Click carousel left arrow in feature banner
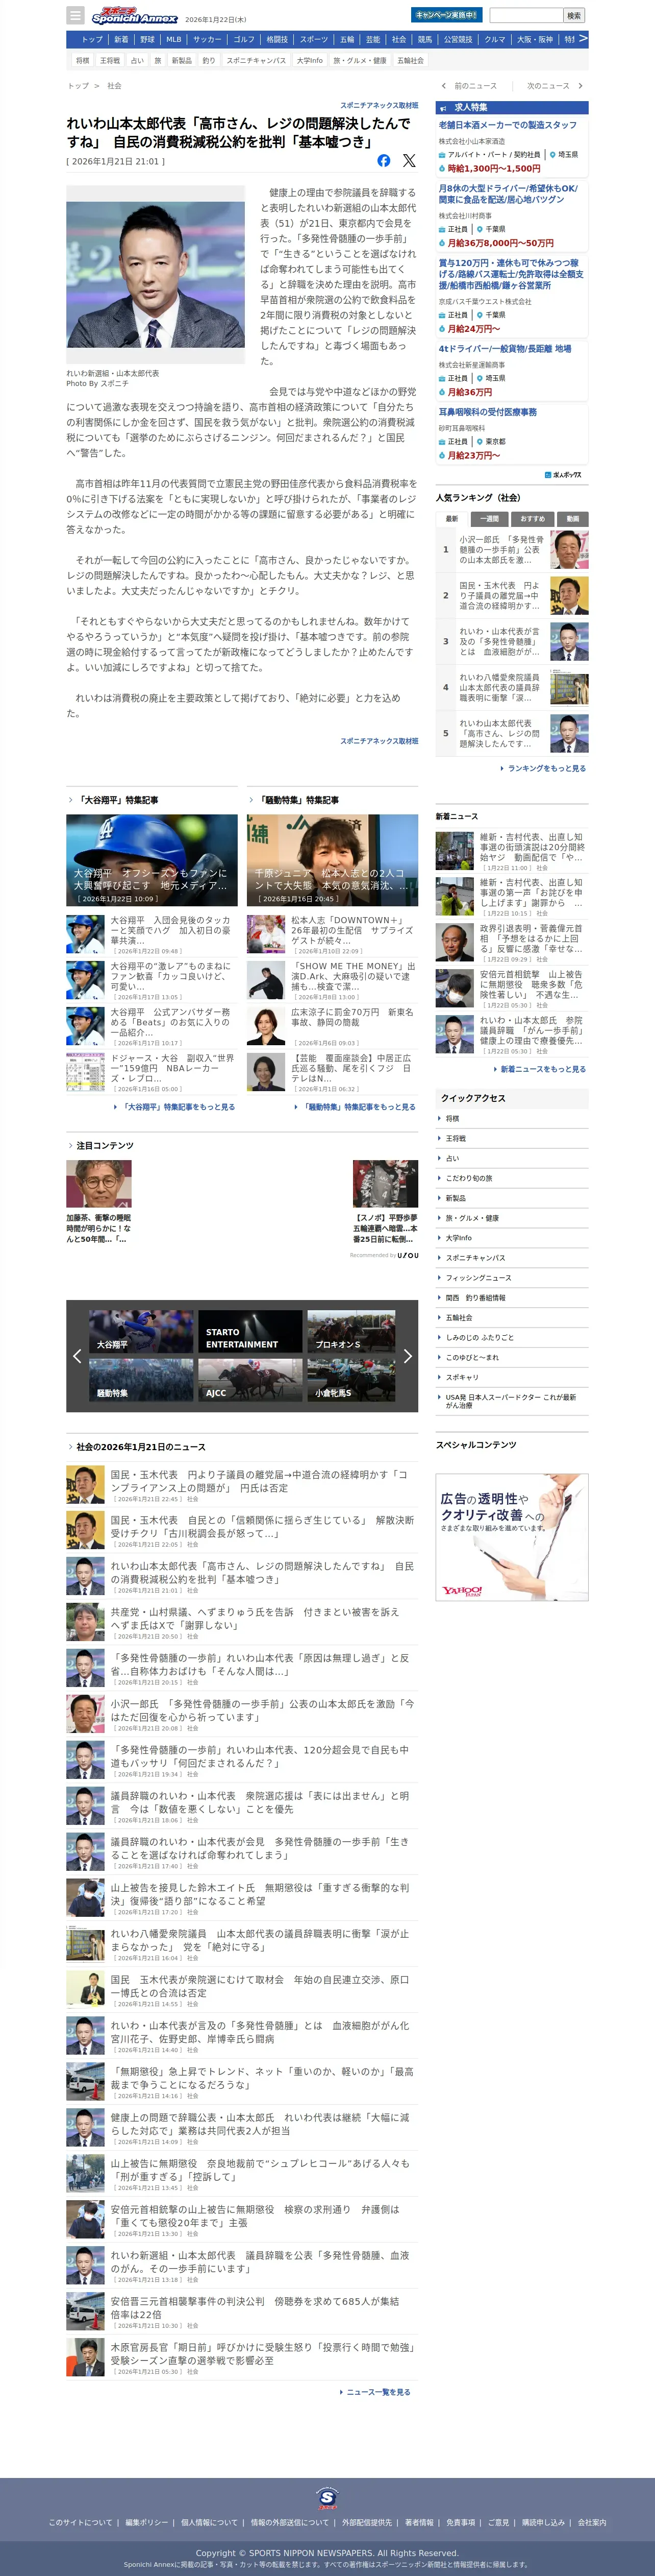Viewport: 655px width, 2576px height. 77,1356
